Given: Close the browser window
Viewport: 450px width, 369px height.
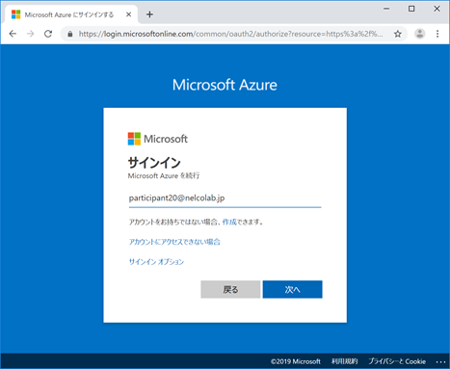Looking at the screenshot, I should 437,9.
